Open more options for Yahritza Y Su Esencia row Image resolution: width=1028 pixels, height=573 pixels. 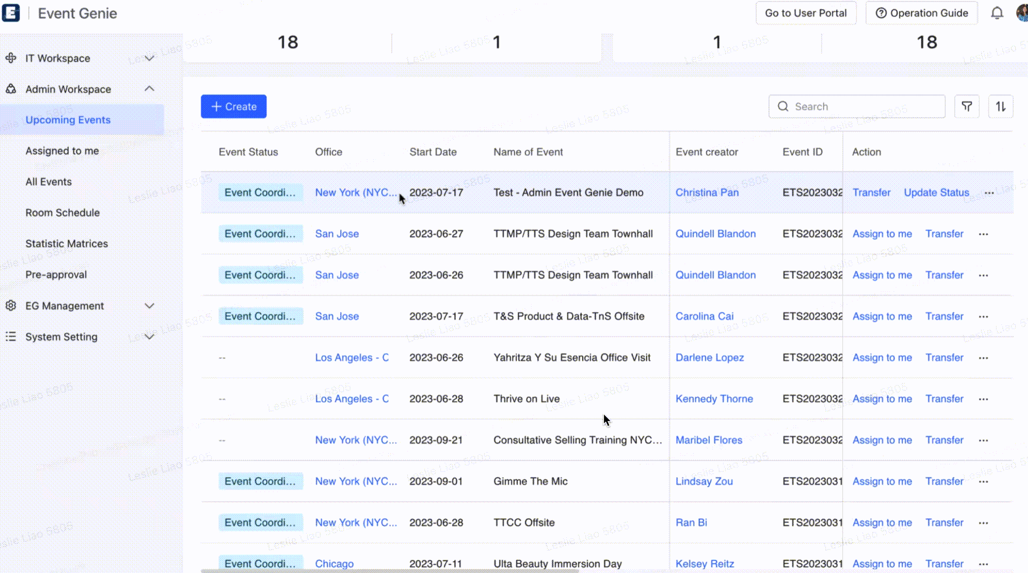tap(983, 358)
